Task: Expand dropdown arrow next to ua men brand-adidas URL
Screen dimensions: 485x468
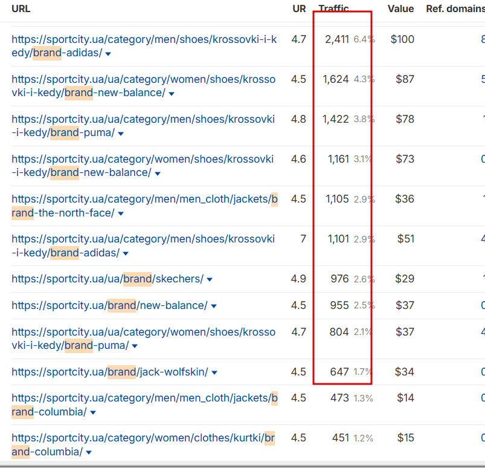Action: pos(125,253)
